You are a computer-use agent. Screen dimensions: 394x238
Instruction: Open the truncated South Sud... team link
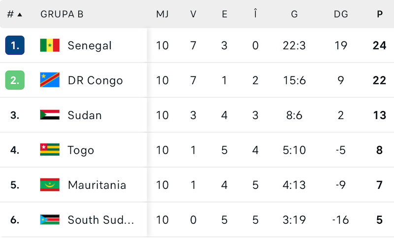(100, 220)
